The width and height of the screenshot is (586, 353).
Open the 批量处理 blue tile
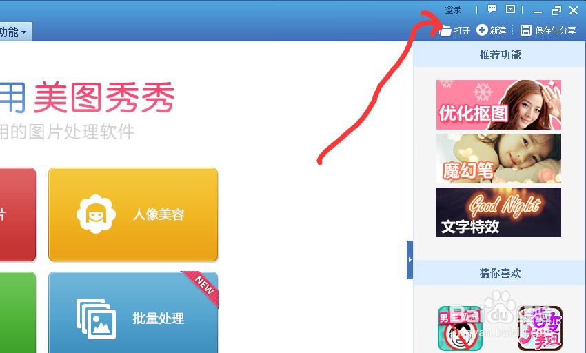click(x=133, y=312)
